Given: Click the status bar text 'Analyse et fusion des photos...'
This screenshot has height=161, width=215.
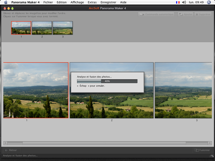Looking at the screenshot, I should pos(20,156).
